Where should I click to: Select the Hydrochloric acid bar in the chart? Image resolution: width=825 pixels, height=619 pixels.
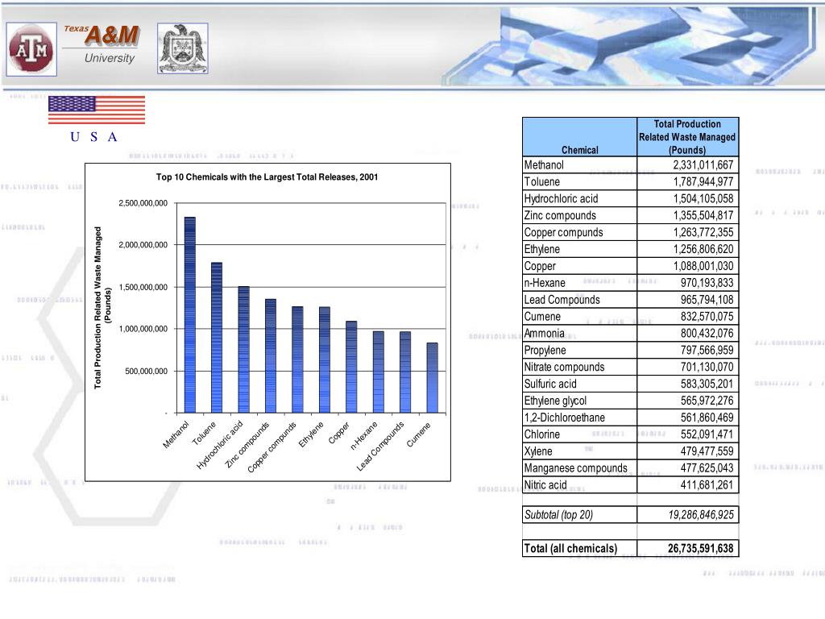point(243,350)
